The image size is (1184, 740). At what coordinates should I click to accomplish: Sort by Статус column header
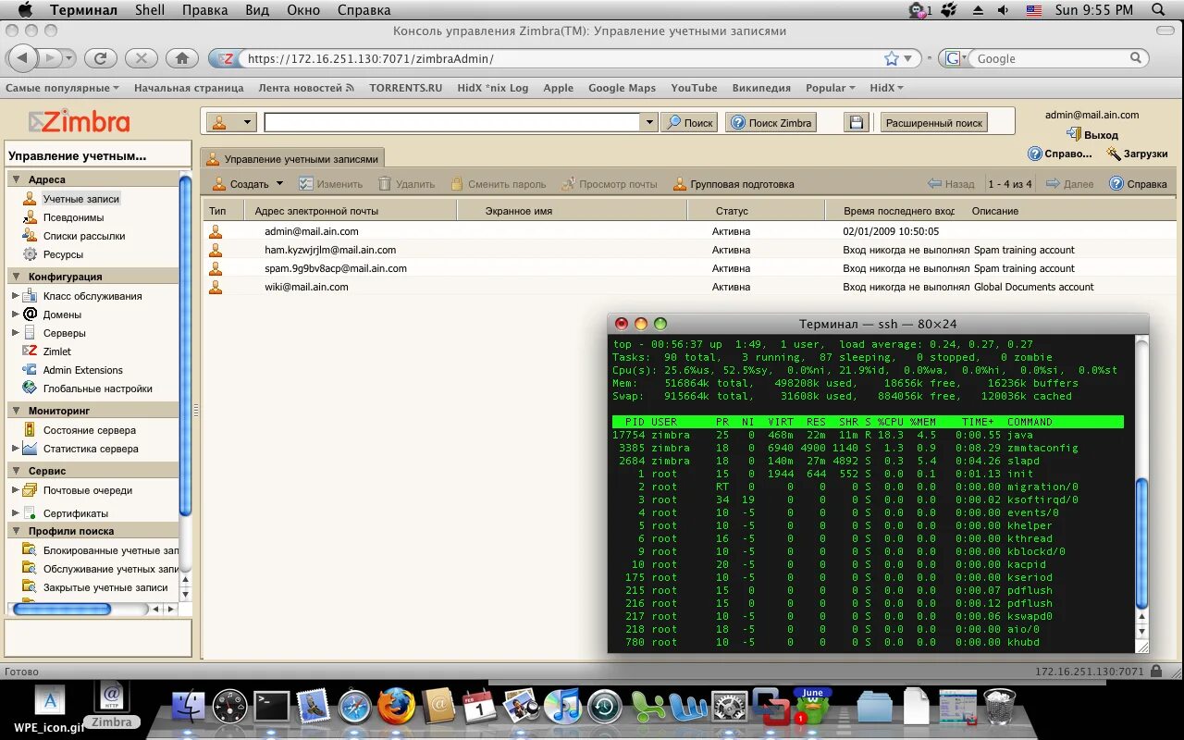(x=756, y=211)
